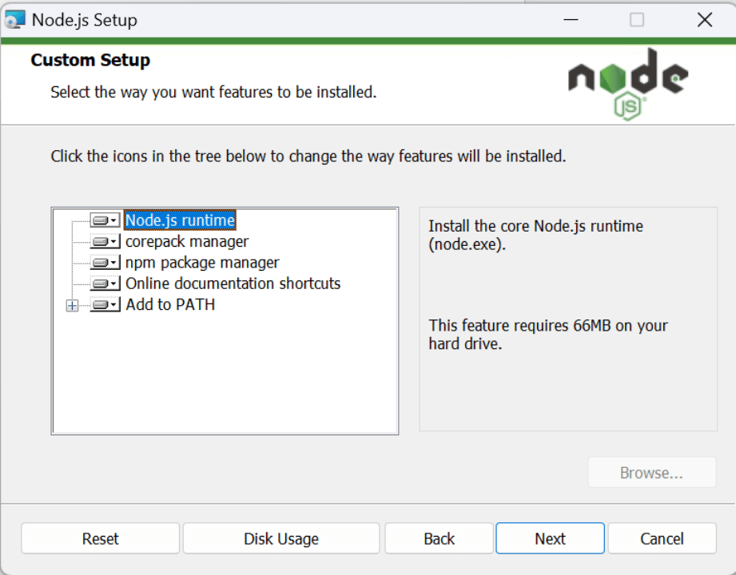The image size is (736, 575).
Task: Expand the Add to PATH tree node
Action: [72, 304]
